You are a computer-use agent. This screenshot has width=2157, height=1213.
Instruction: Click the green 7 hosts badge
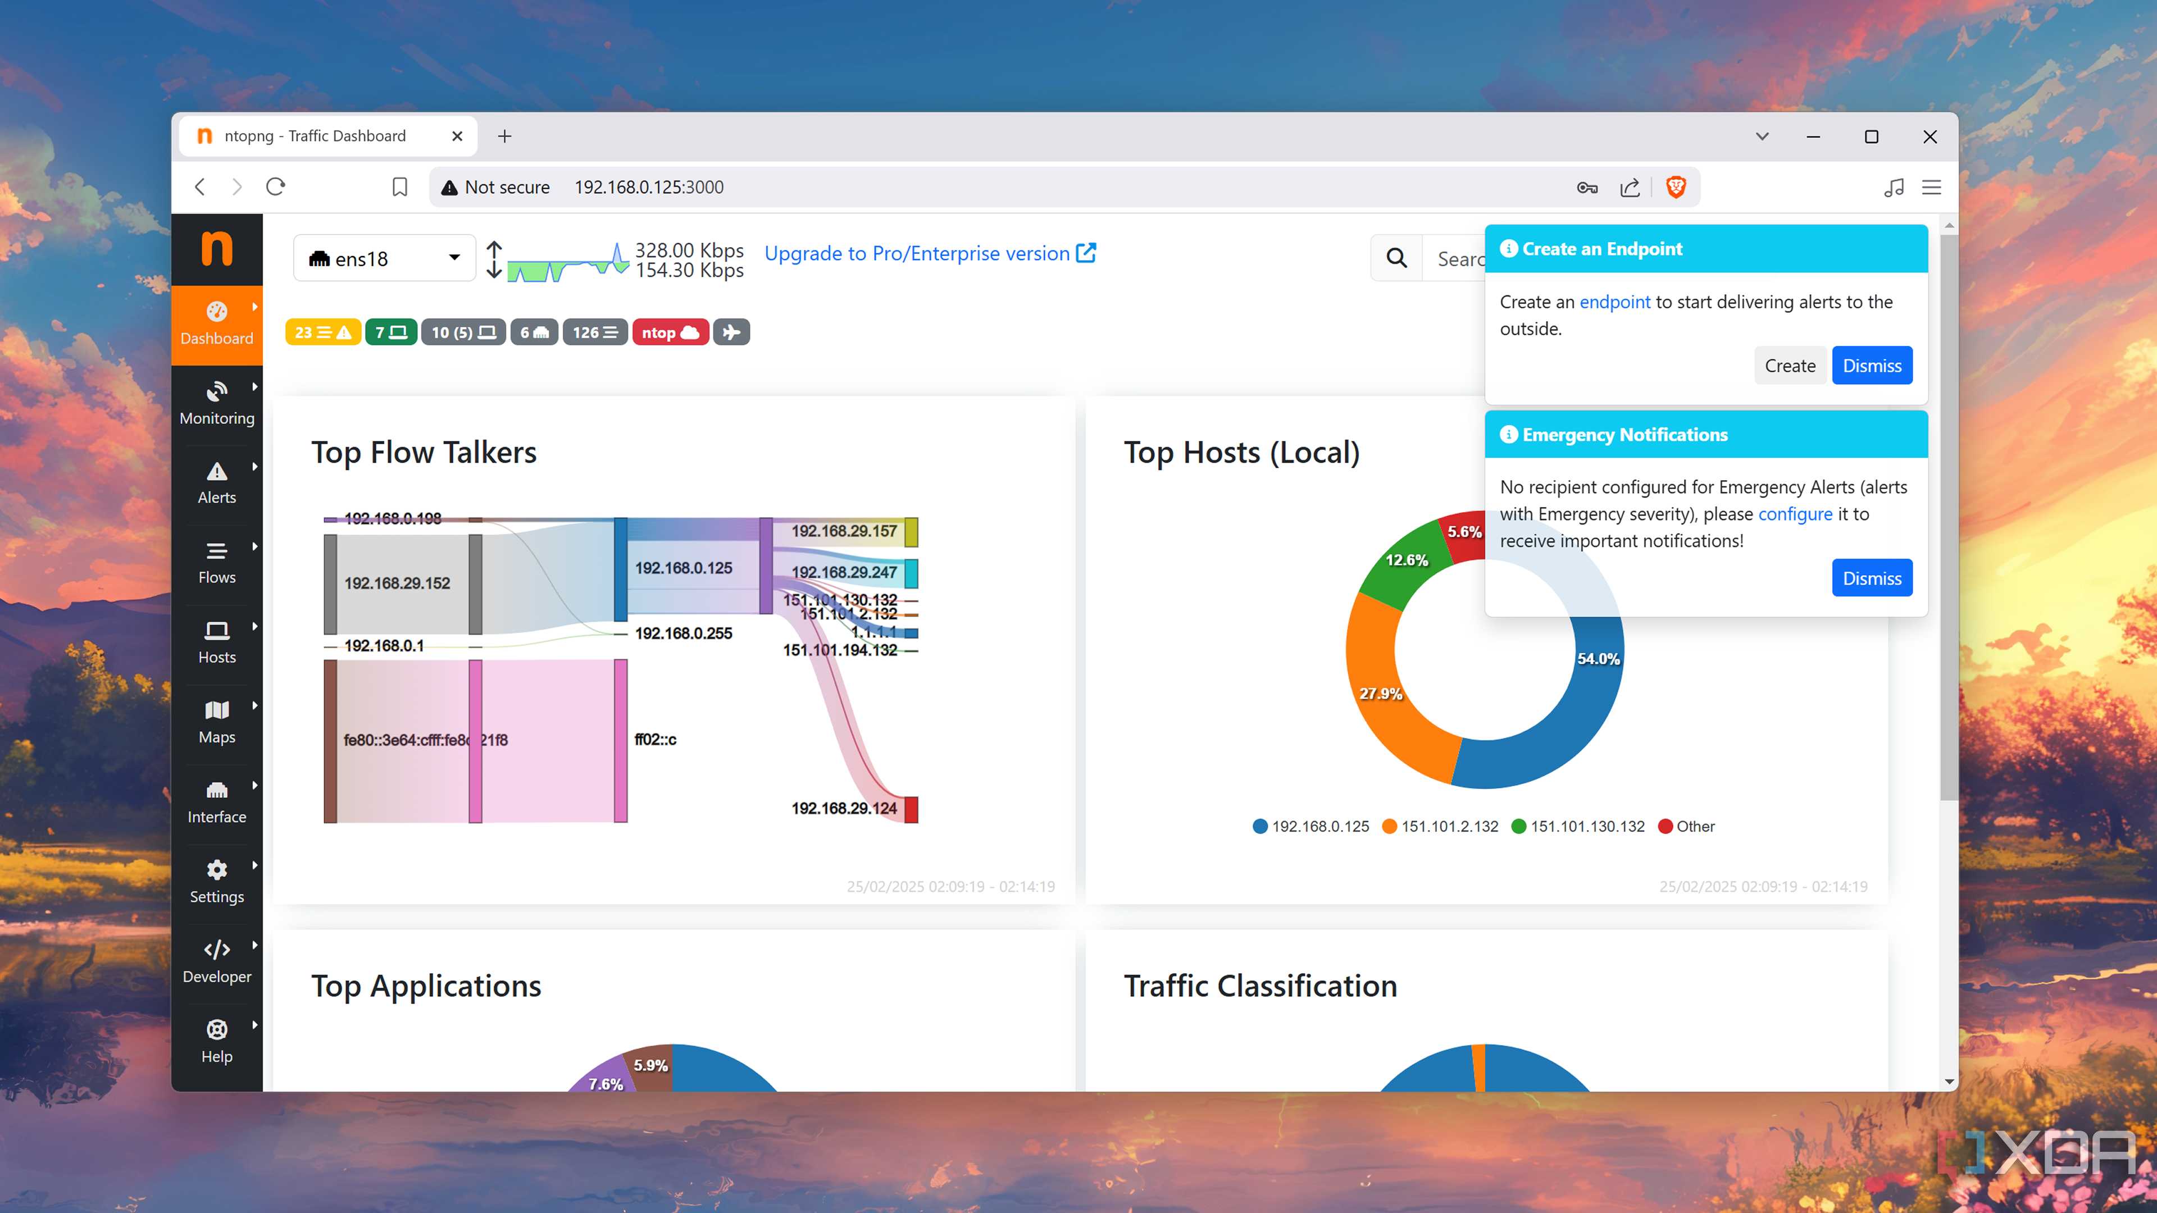click(x=391, y=332)
